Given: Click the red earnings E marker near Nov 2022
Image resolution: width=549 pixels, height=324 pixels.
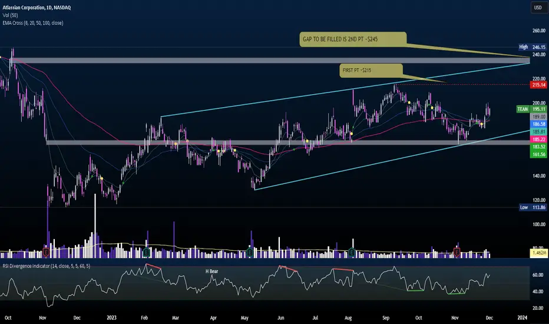Looking at the screenshot, I should pyautogui.click(x=46, y=252).
